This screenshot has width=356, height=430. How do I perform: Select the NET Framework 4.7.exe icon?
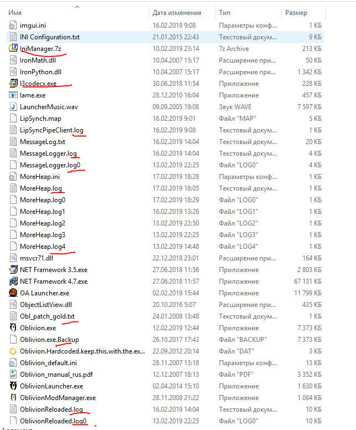[x=14, y=281]
